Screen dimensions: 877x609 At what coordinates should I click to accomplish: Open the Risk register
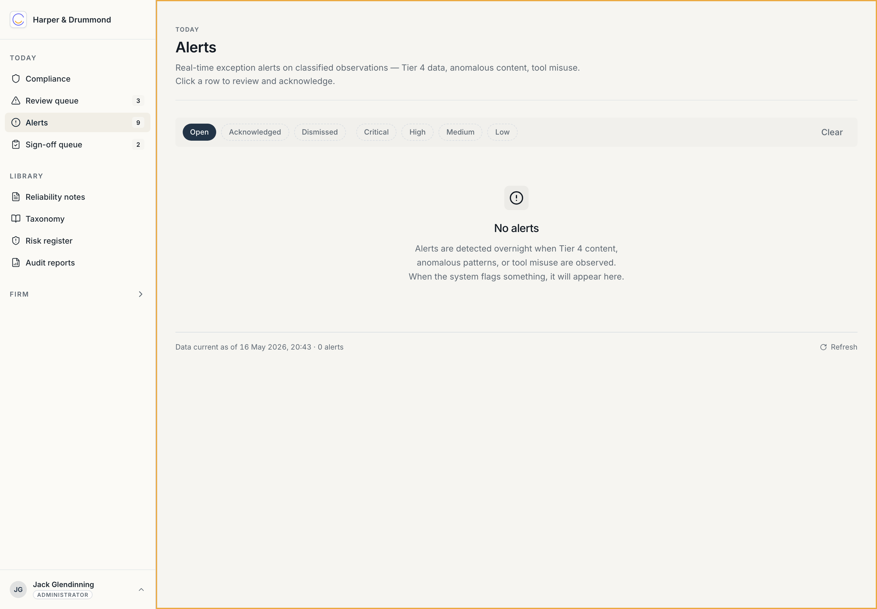click(77, 241)
